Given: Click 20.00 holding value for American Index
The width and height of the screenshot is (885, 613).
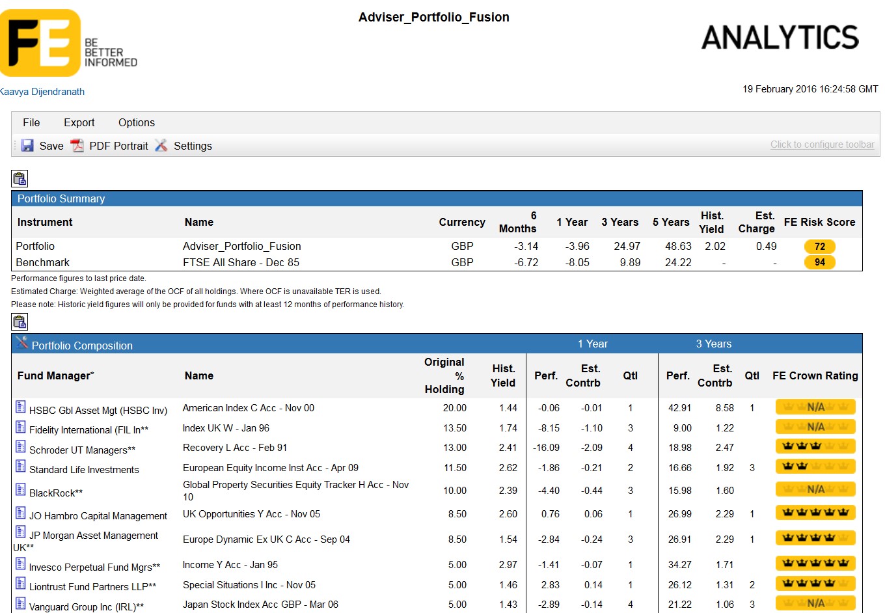Looking at the screenshot, I should (455, 408).
